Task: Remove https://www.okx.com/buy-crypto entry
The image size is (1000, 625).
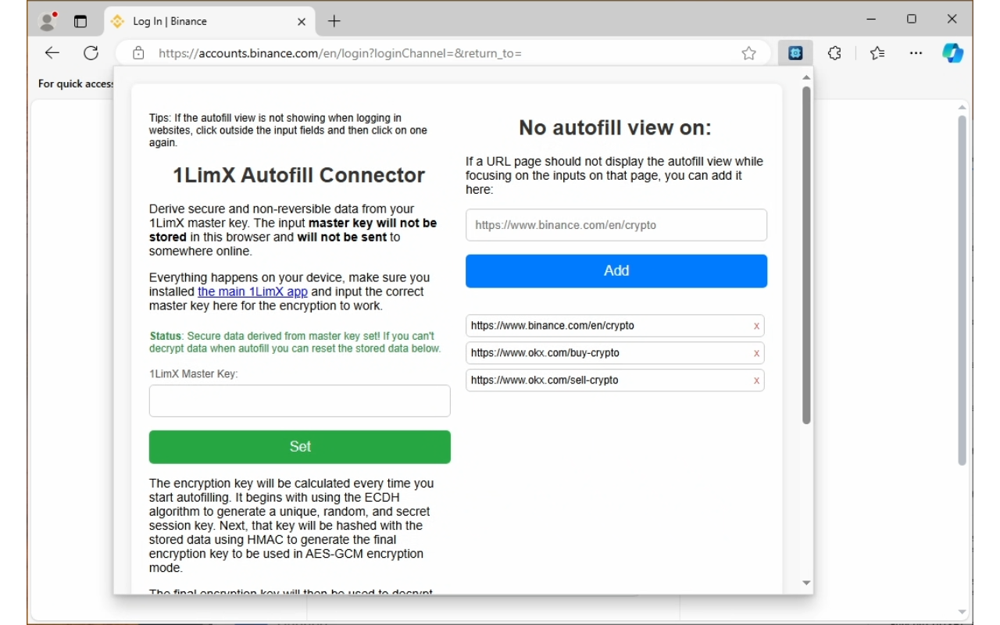Action: (x=756, y=353)
